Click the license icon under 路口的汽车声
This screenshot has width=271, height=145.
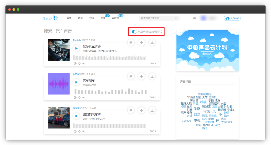click(75, 131)
